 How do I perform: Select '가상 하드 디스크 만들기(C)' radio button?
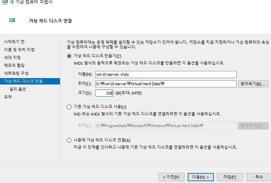[69, 56]
